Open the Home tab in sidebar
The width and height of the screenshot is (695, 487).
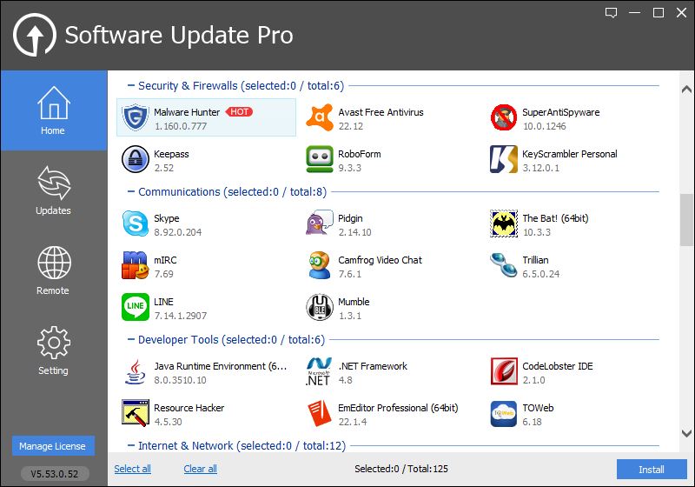tap(54, 110)
